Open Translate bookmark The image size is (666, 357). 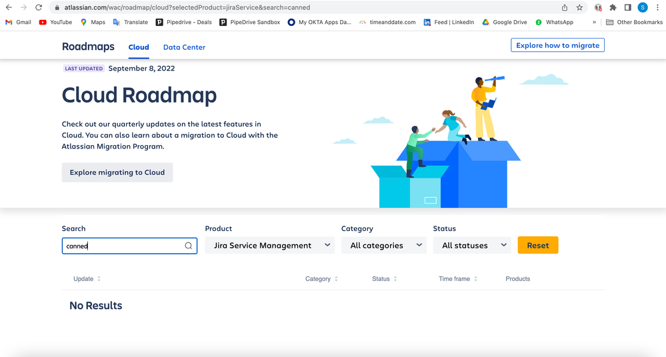coord(131,22)
